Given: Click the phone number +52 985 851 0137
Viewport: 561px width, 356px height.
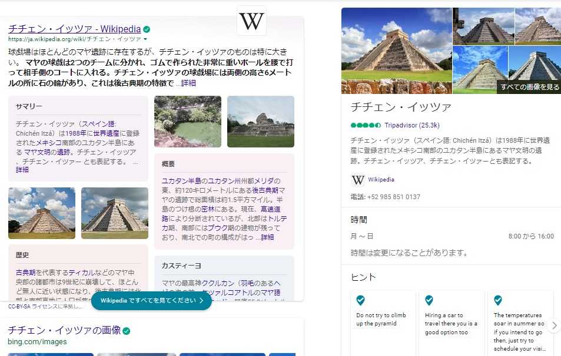Looking at the screenshot, I should click(x=394, y=197).
